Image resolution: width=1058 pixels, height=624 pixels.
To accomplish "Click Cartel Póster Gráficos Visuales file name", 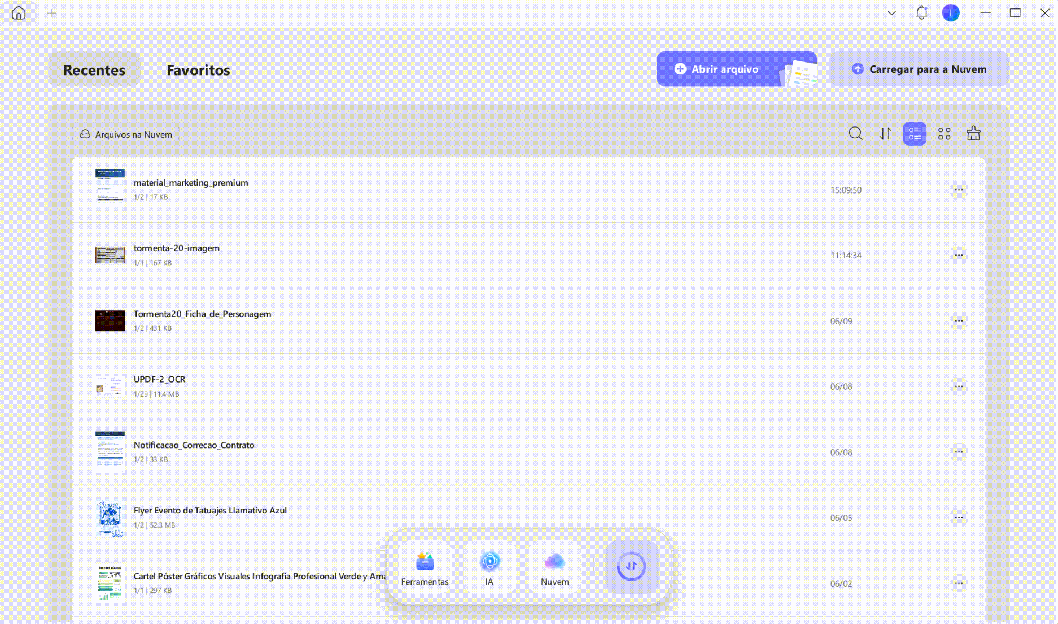I will [260, 576].
